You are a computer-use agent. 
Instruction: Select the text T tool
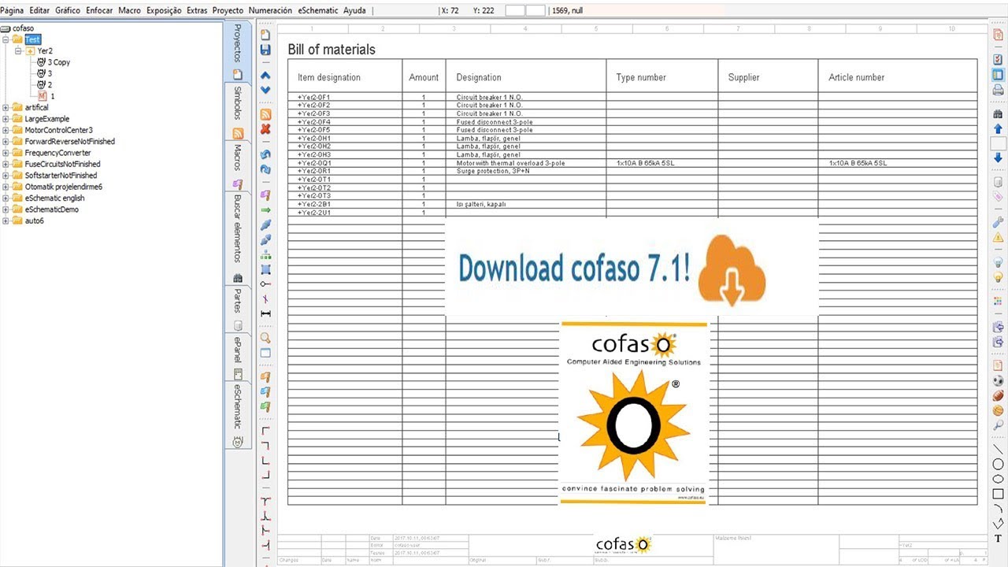(x=998, y=538)
